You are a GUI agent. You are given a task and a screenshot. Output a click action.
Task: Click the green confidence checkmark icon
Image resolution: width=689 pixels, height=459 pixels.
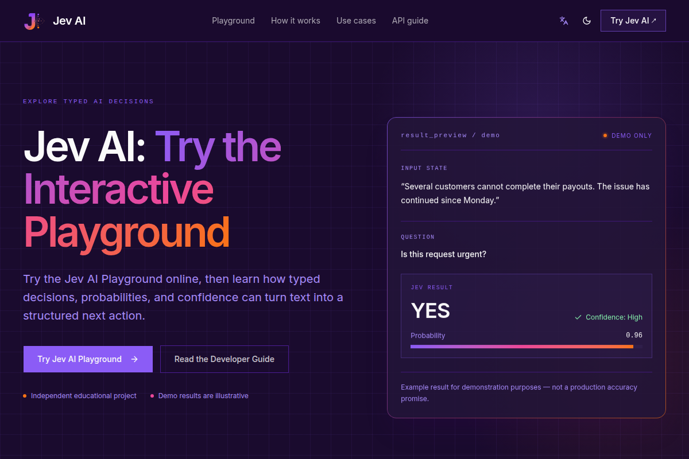point(578,317)
